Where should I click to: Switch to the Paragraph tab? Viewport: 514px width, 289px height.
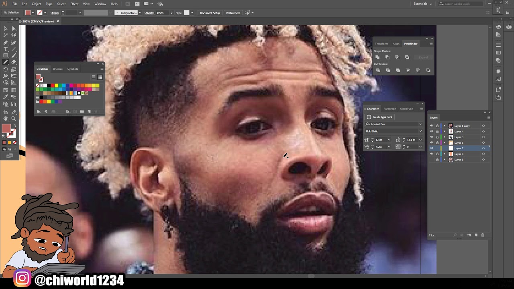tap(390, 109)
